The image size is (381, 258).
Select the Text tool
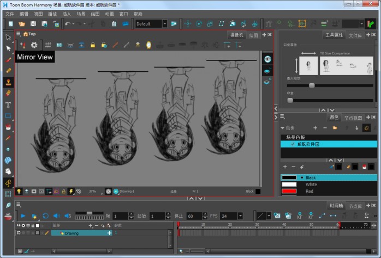(8, 105)
